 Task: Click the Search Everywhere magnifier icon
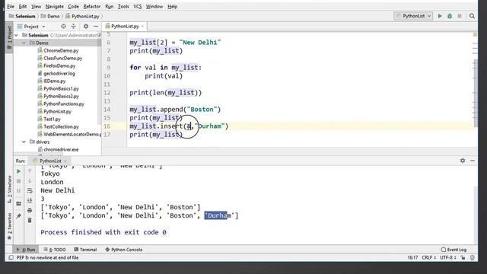[x=472, y=16]
